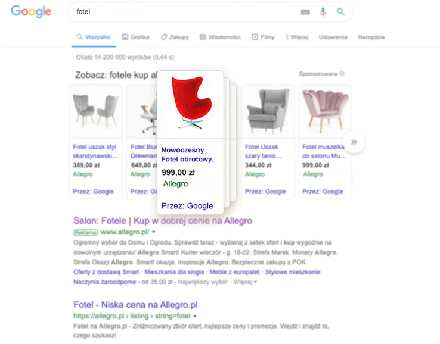Expand dropdown next to allegro.pl listing URL
440x344 pixels.
[x=195, y=315]
